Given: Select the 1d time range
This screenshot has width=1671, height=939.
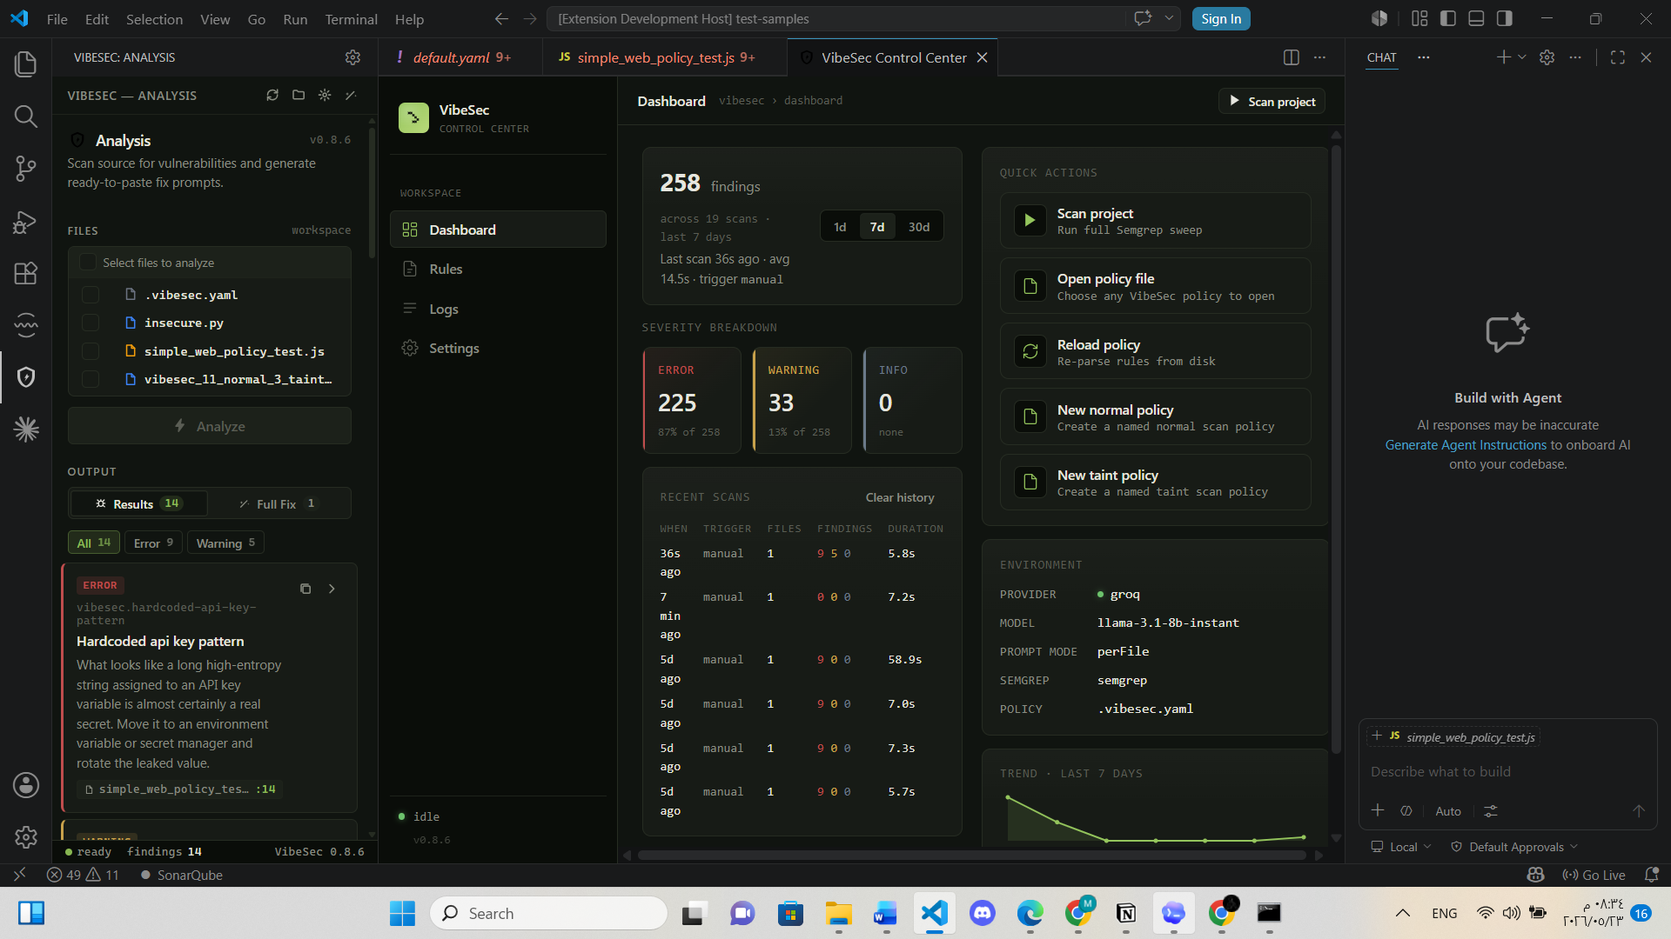Looking at the screenshot, I should click(840, 227).
